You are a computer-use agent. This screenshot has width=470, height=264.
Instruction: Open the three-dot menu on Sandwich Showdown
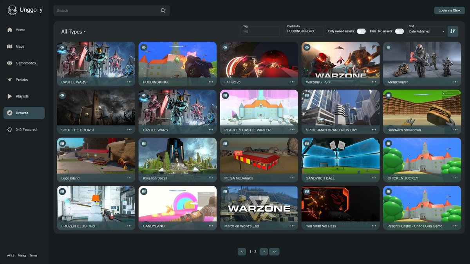click(x=455, y=130)
